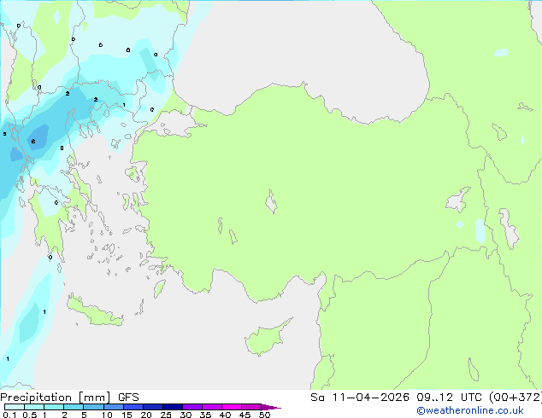Click legend scale label '25'
Viewport: 542px width, 418px height.
166,415
